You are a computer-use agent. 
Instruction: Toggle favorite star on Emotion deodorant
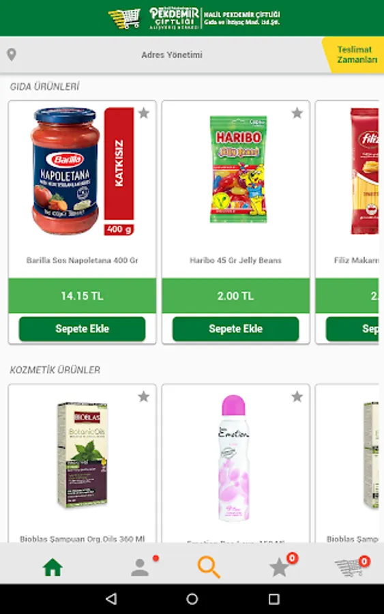click(x=297, y=396)
